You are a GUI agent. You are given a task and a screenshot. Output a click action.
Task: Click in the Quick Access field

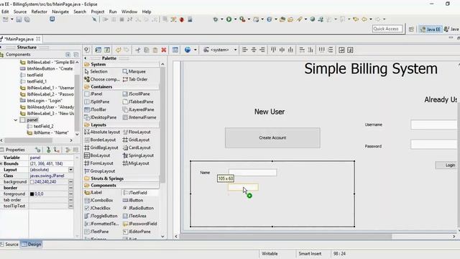click(x=387, y=29)
